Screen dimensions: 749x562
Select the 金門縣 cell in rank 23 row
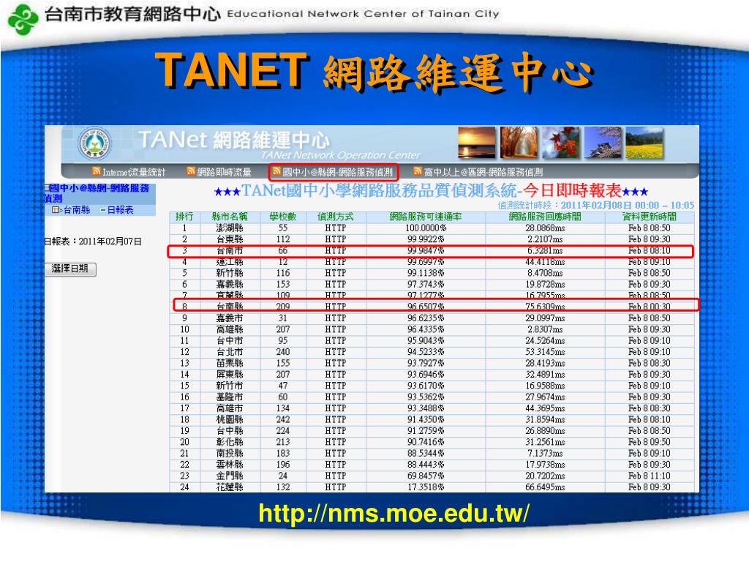pyautogui.click(x=230, y=476)
